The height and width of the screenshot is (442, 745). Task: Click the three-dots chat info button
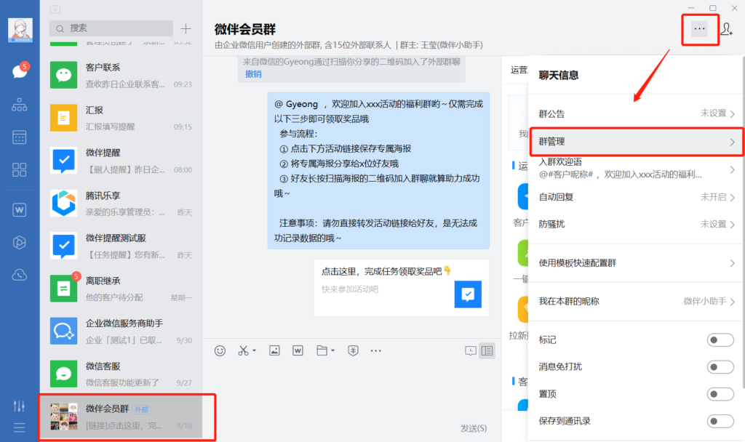point(699,29)
